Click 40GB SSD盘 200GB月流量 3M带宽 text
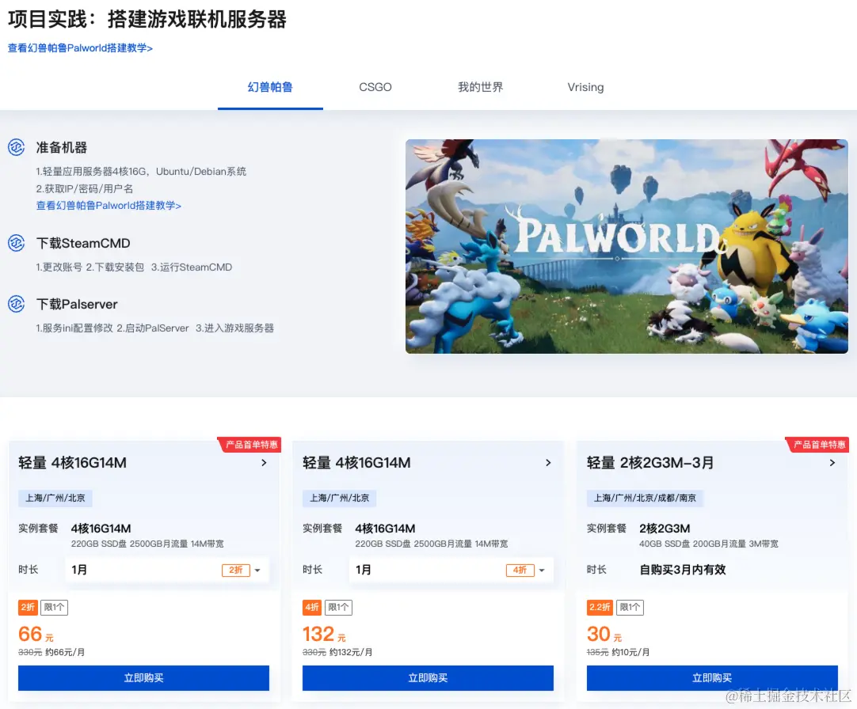Screen dimensions: 857x709 (x=709, y=544)
